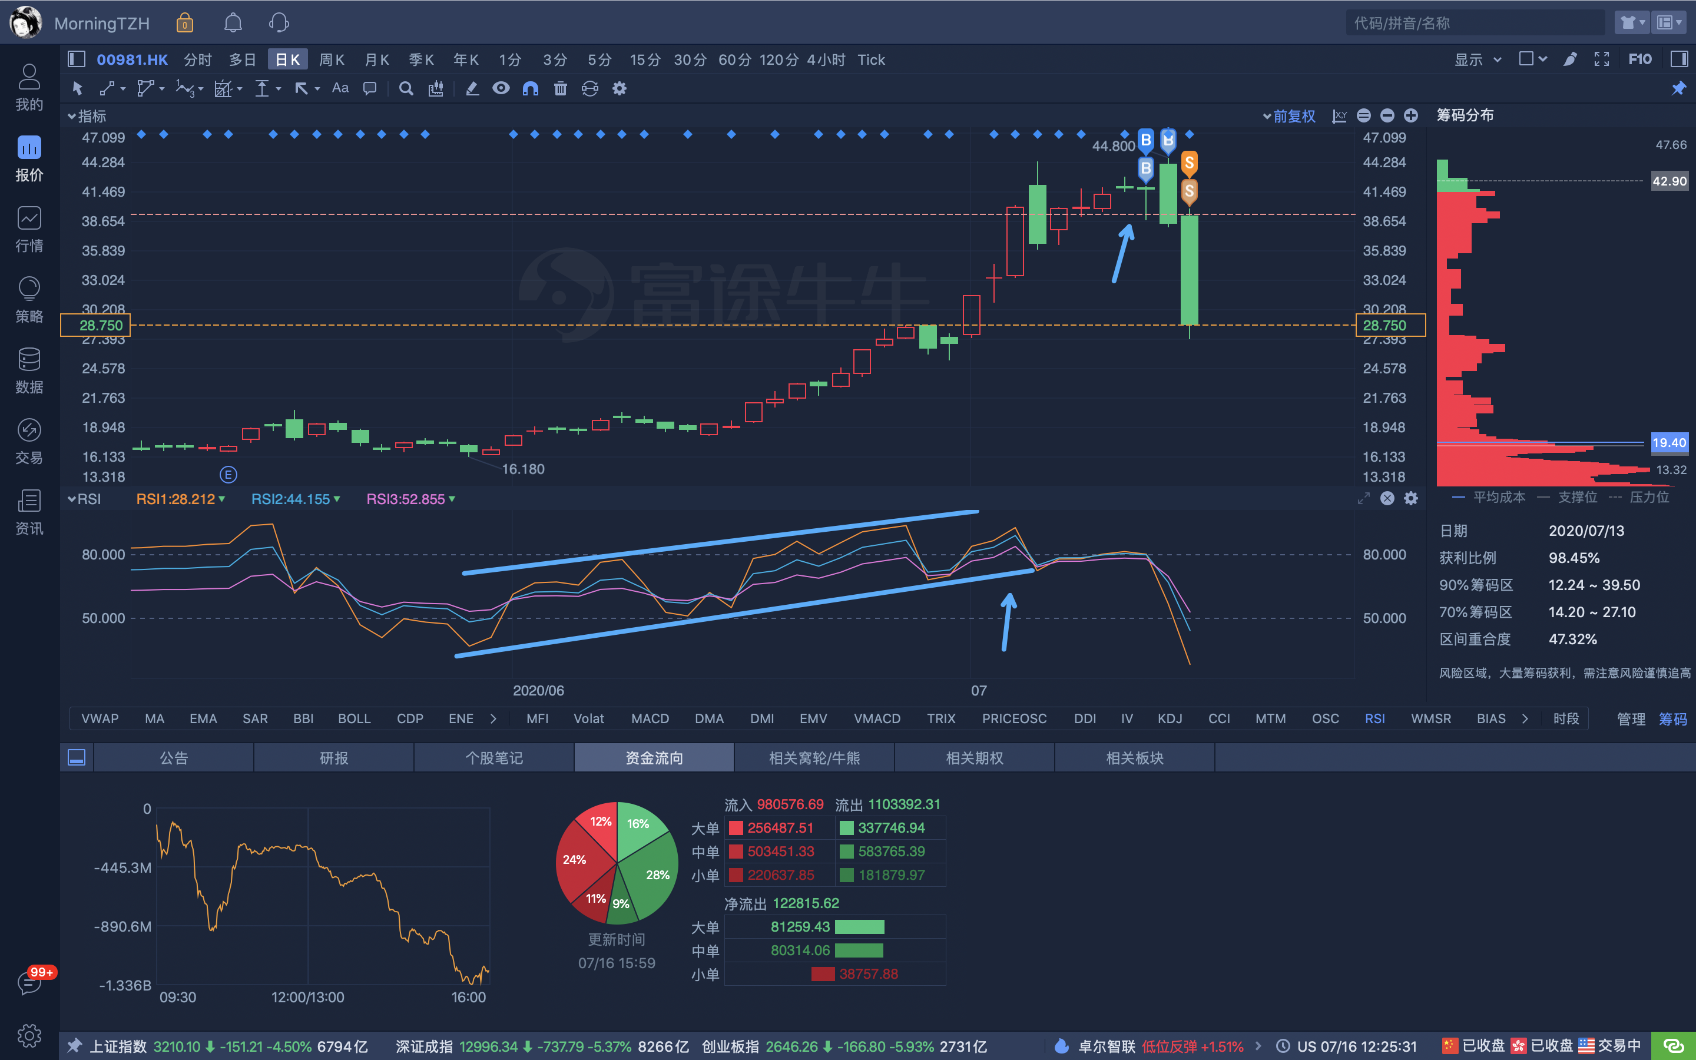Open the 相关期权 related options tab

(974, 758)
